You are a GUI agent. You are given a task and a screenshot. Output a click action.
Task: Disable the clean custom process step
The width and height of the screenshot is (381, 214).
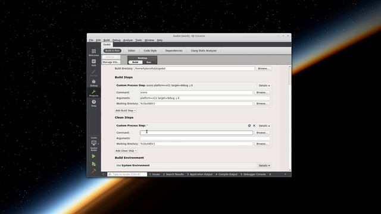(x=249, y=125)
